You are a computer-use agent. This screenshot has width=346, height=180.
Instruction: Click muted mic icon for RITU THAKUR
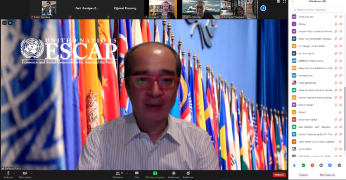point(336,105)
